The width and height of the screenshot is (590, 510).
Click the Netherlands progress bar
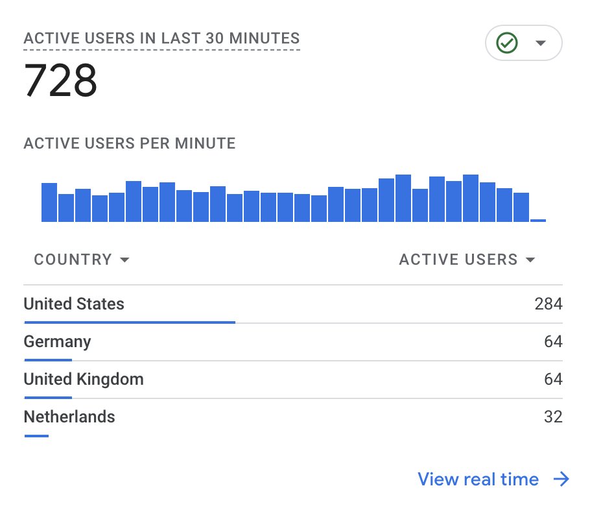pos(36,436)
